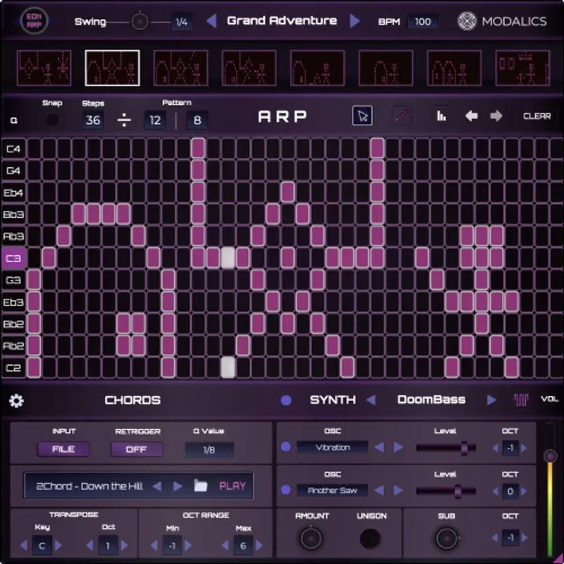Screen dimensions: 564x564
Task: Toggle the Snap button
Action: click(x=51, y=120)
